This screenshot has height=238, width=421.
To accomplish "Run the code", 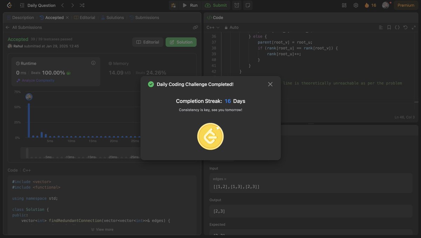I will (x=190, y=5).
